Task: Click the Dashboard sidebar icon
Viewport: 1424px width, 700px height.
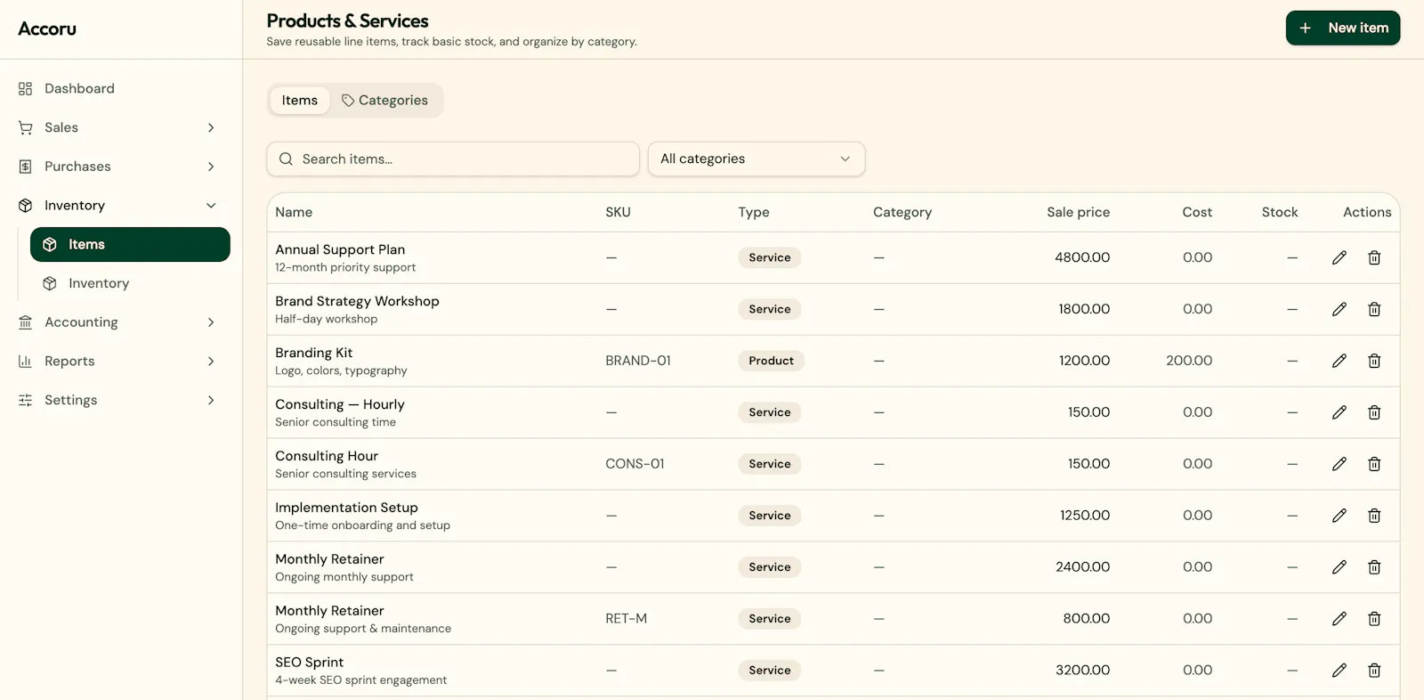Action: (25, 88)
